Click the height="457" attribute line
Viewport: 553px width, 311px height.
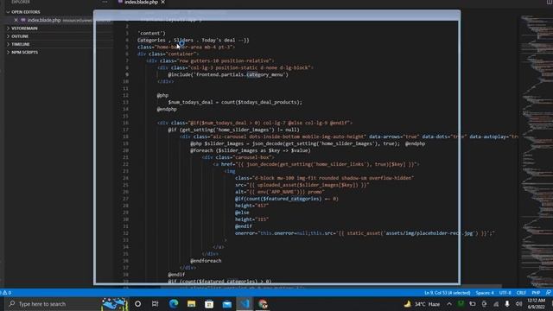pyautogui.click(x=251, y=206)
